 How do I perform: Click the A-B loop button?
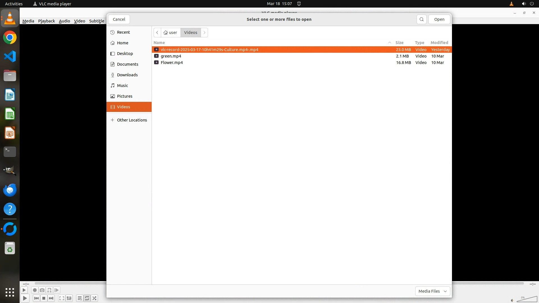[49, 290]
